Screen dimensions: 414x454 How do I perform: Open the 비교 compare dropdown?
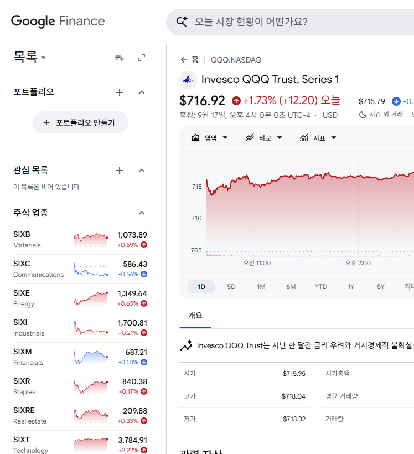(x=263, y=138)
